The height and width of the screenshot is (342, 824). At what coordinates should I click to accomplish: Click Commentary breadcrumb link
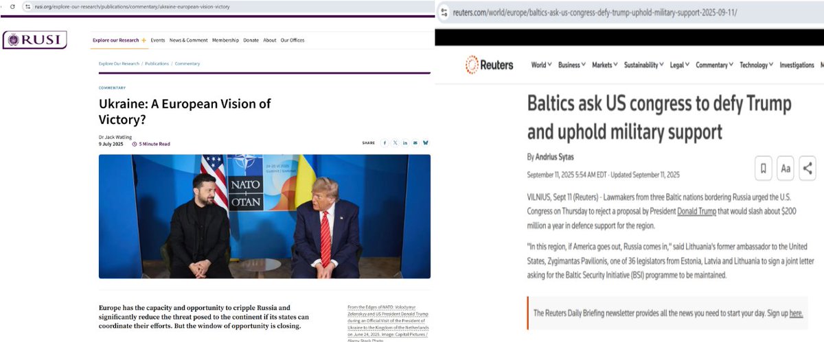187,64
